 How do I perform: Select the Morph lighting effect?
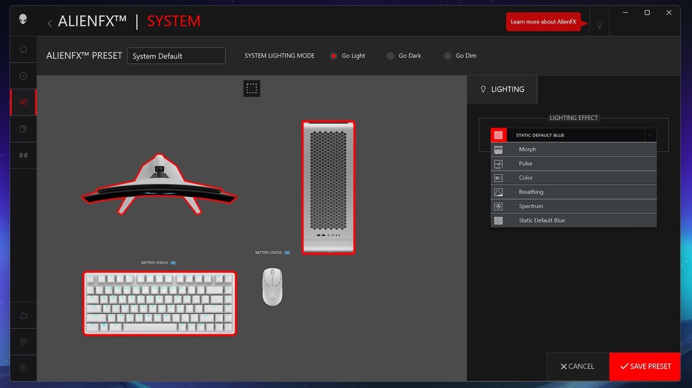tap(573, 149)
